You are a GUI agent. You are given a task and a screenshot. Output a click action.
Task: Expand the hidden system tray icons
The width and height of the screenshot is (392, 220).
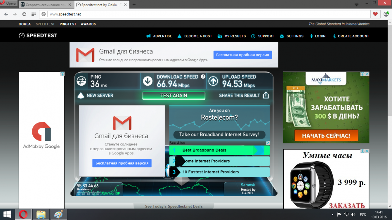332,214
